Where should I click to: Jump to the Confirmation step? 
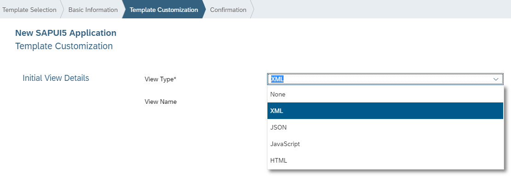coord(228,10)
